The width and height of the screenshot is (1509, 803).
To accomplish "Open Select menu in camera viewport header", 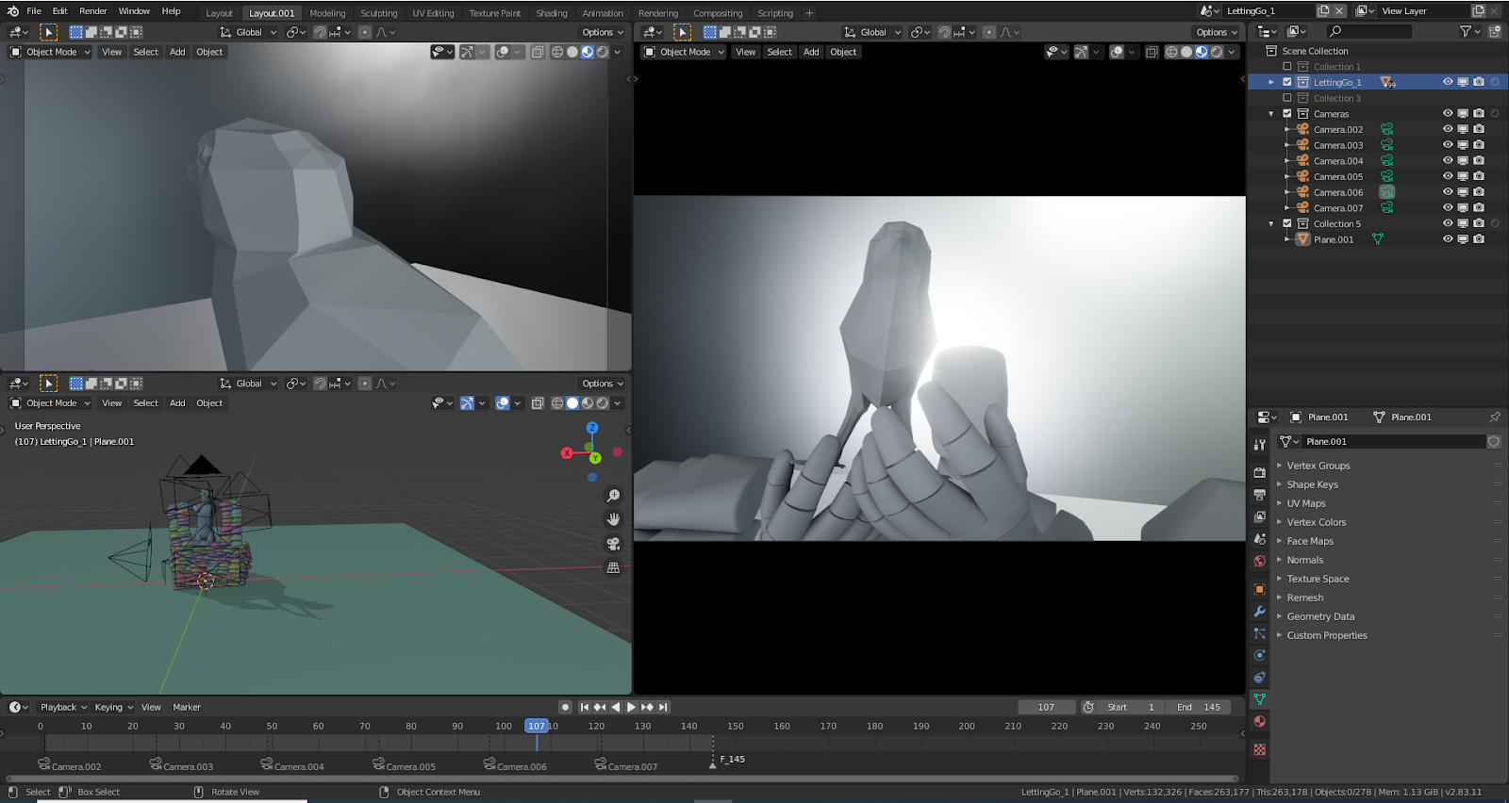I will [780, 52].
